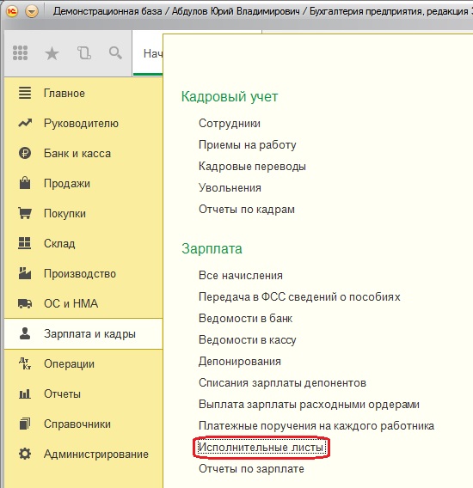Open the Покупки section
The image size is (473, 488).
tap(64, 213)
